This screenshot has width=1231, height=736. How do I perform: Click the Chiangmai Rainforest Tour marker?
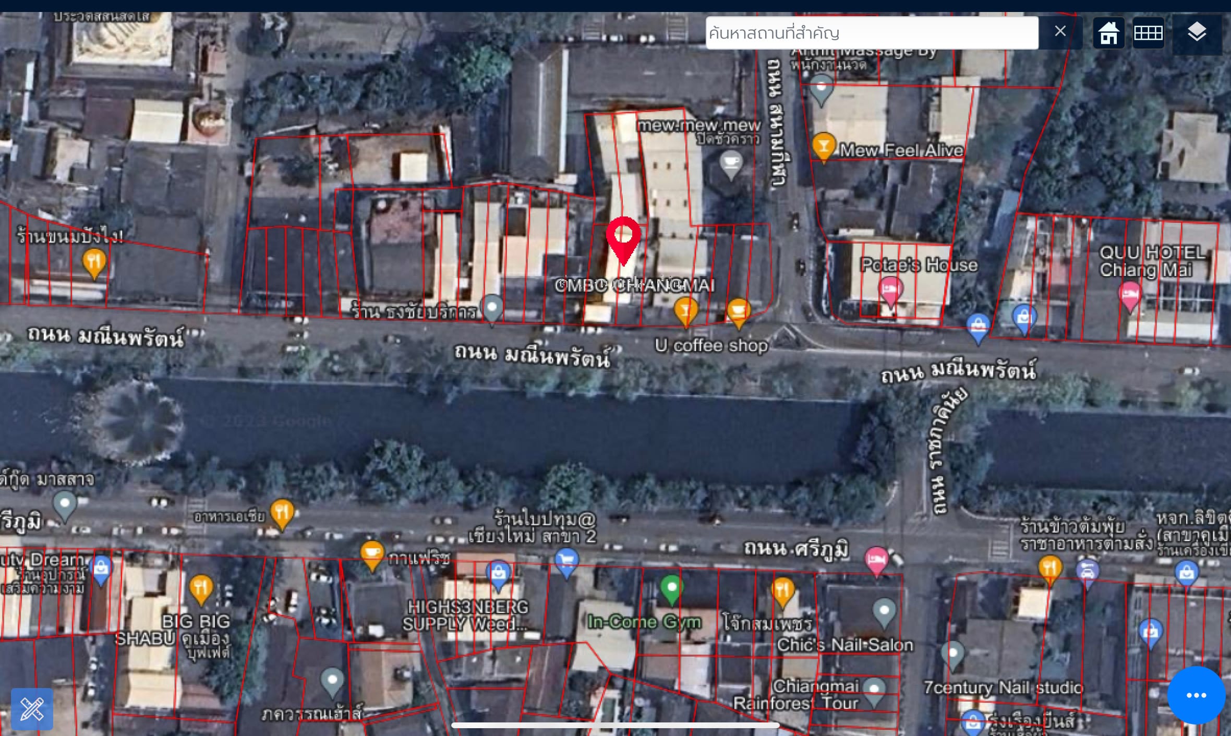(x=874, y=692)
